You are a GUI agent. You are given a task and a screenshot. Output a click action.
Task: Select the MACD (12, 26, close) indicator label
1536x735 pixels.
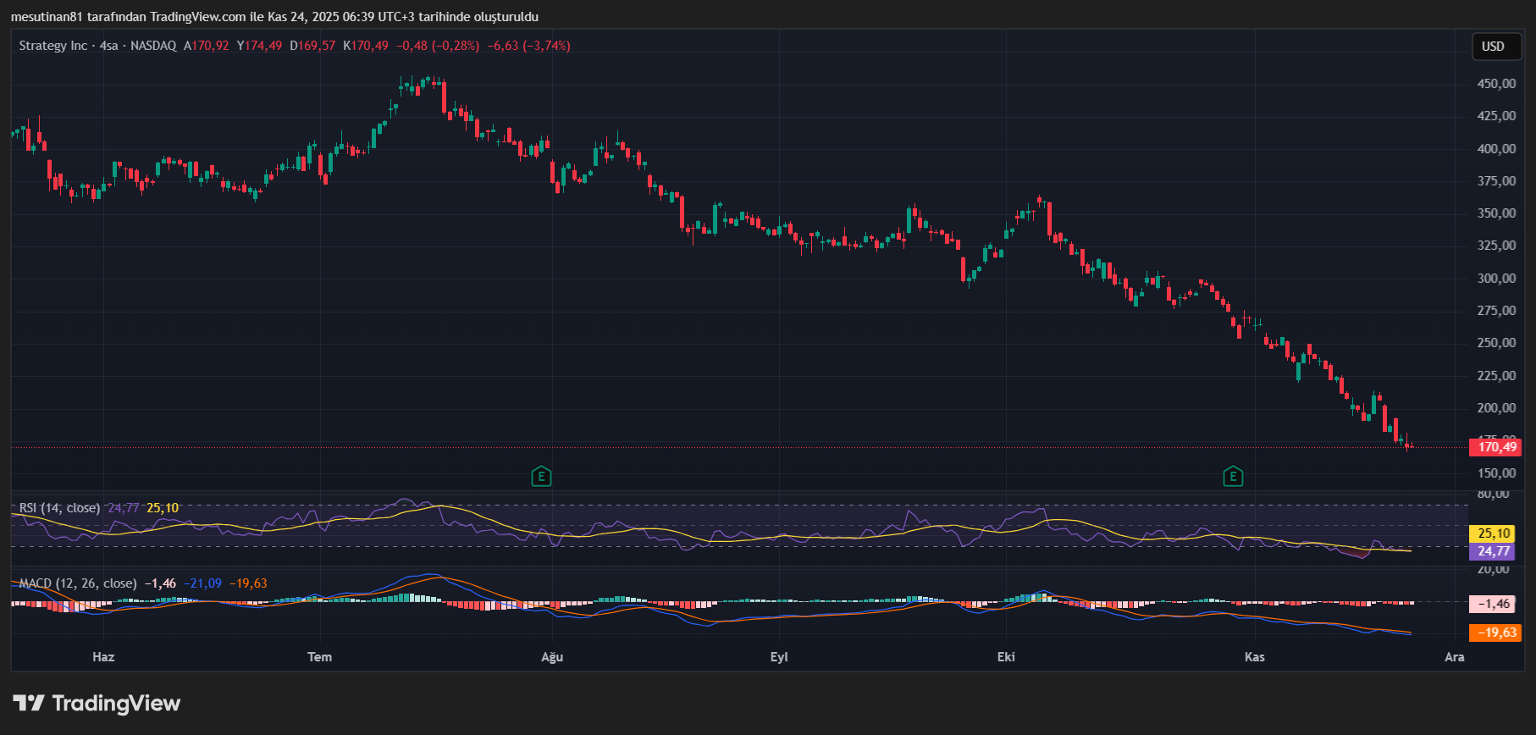point(77,583)
